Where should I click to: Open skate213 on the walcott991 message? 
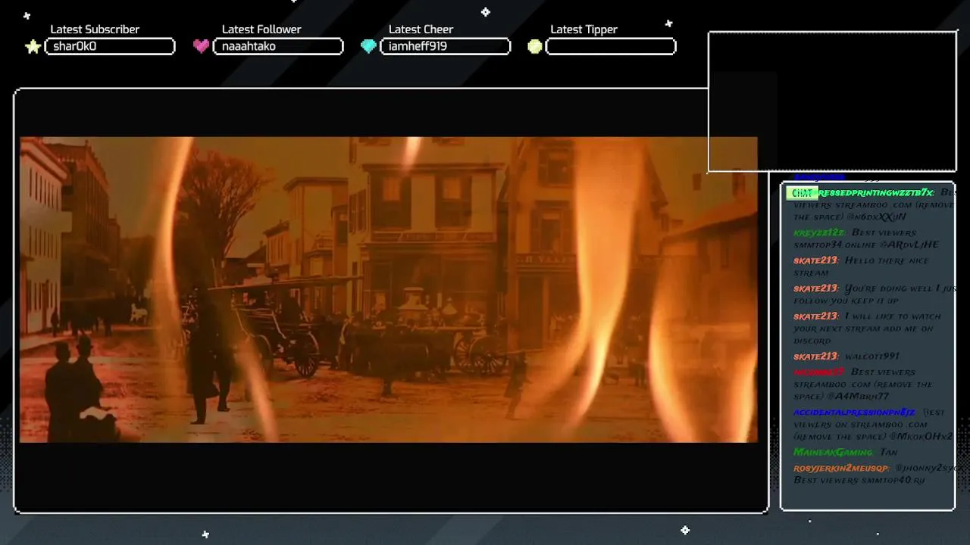coord(815,357)
